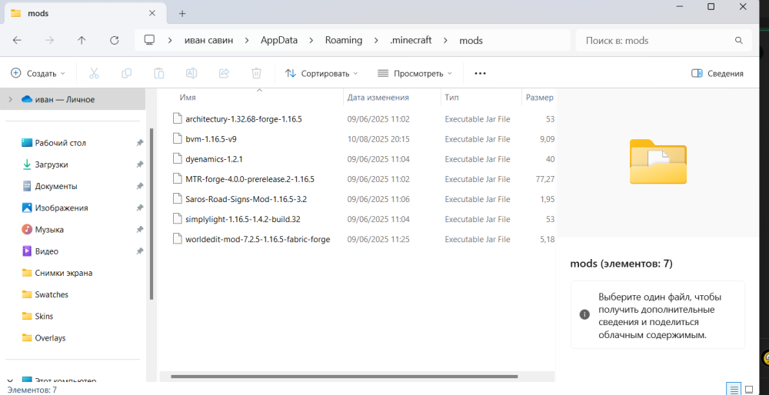Click the copy icon in toolbar

126,74
